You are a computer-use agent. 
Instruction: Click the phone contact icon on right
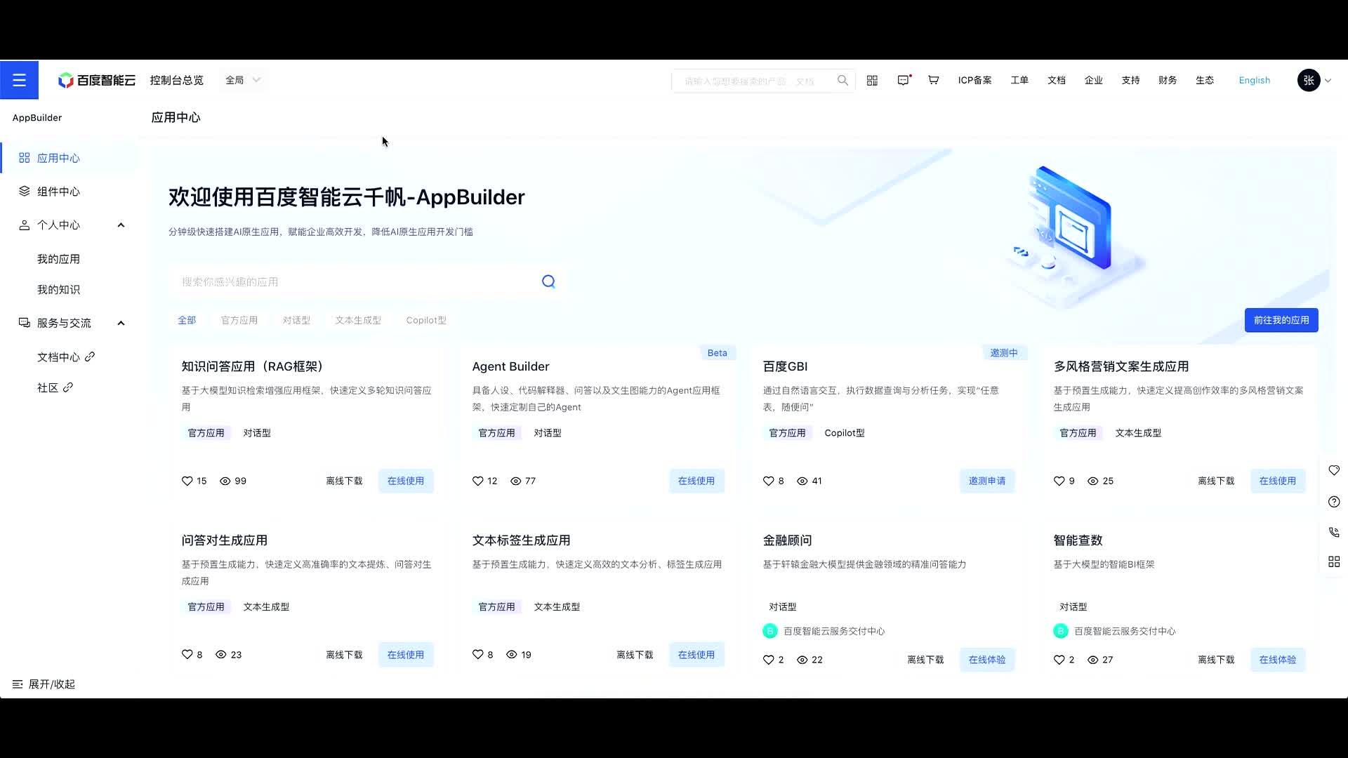click(x=1334, y=532)
